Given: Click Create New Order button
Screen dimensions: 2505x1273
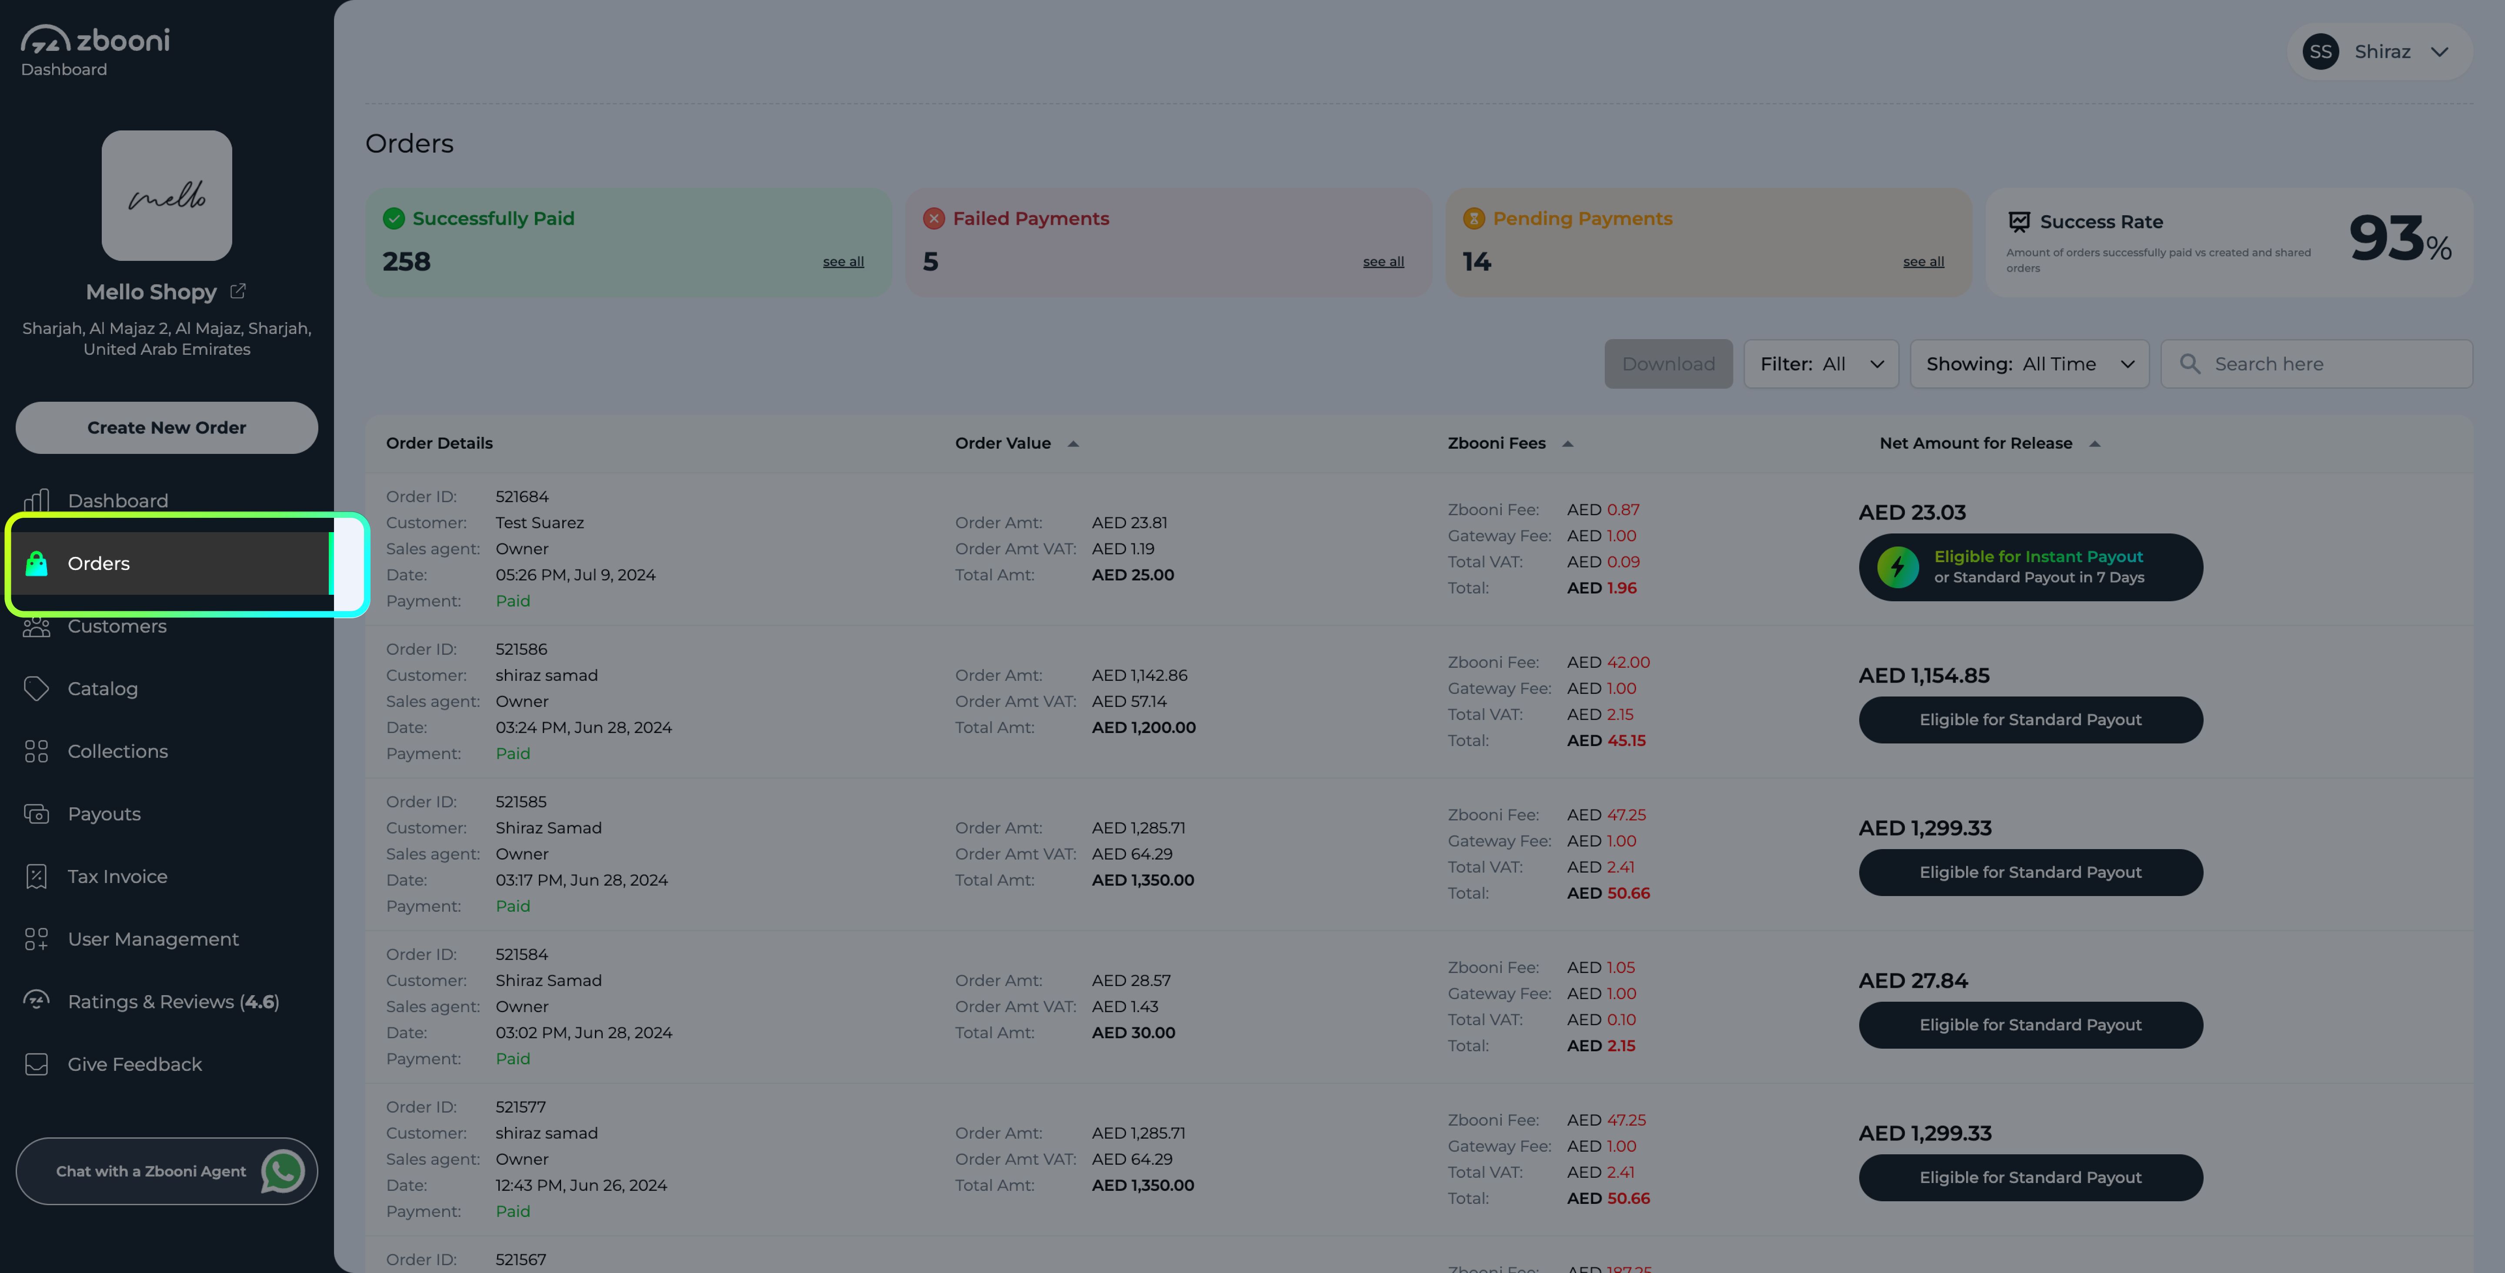Looking at the screenshot, I should (167, 428).
